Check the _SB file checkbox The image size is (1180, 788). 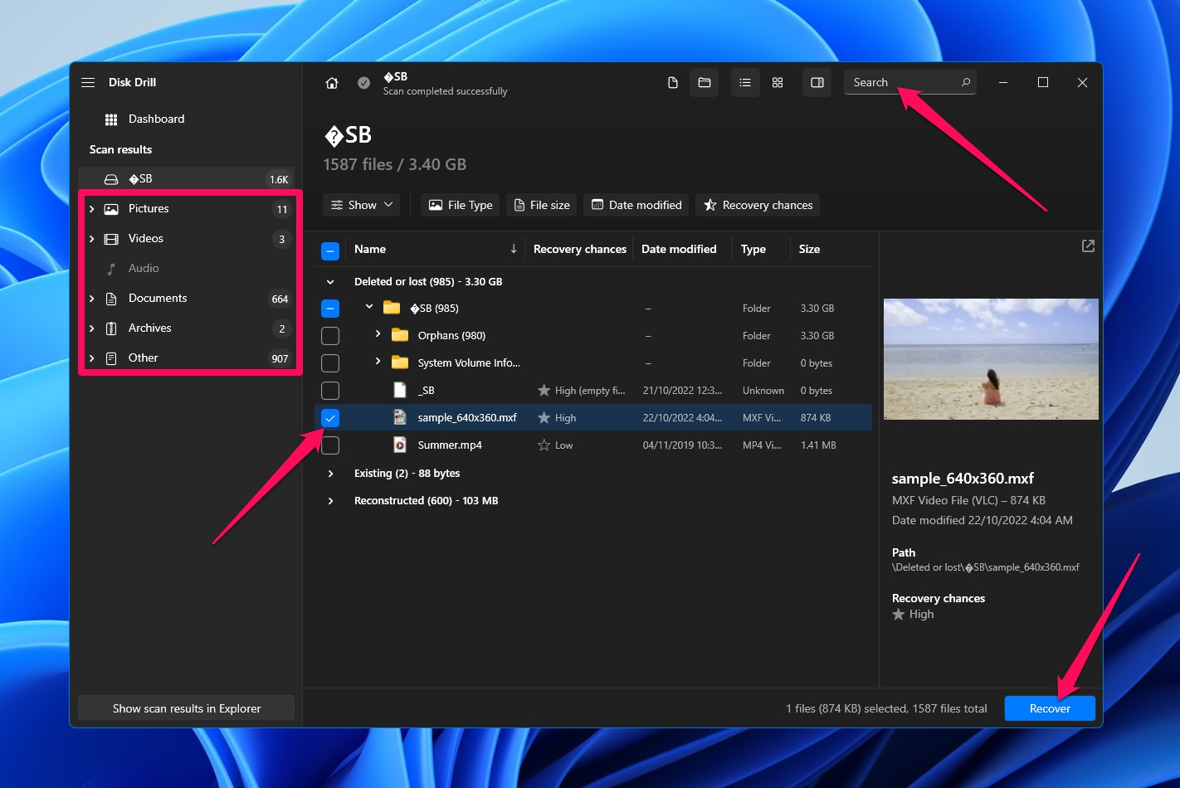330,391
